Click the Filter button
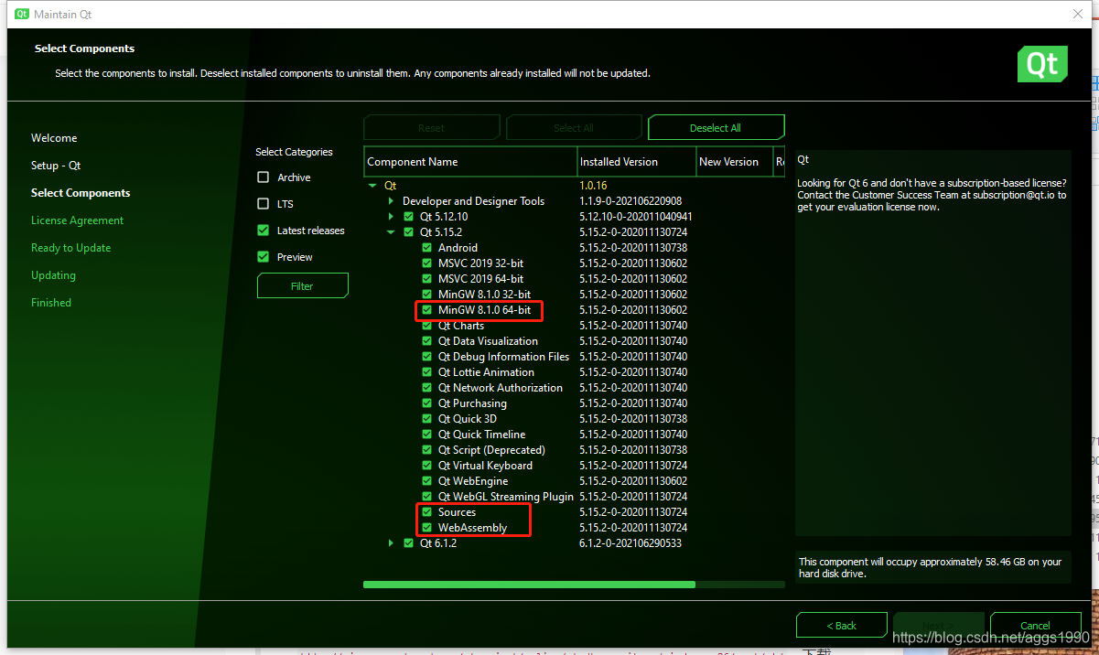 (302, 286)
